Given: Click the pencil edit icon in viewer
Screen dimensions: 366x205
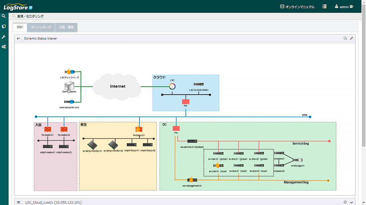Looking at the screenshot, I should [352, 38].
